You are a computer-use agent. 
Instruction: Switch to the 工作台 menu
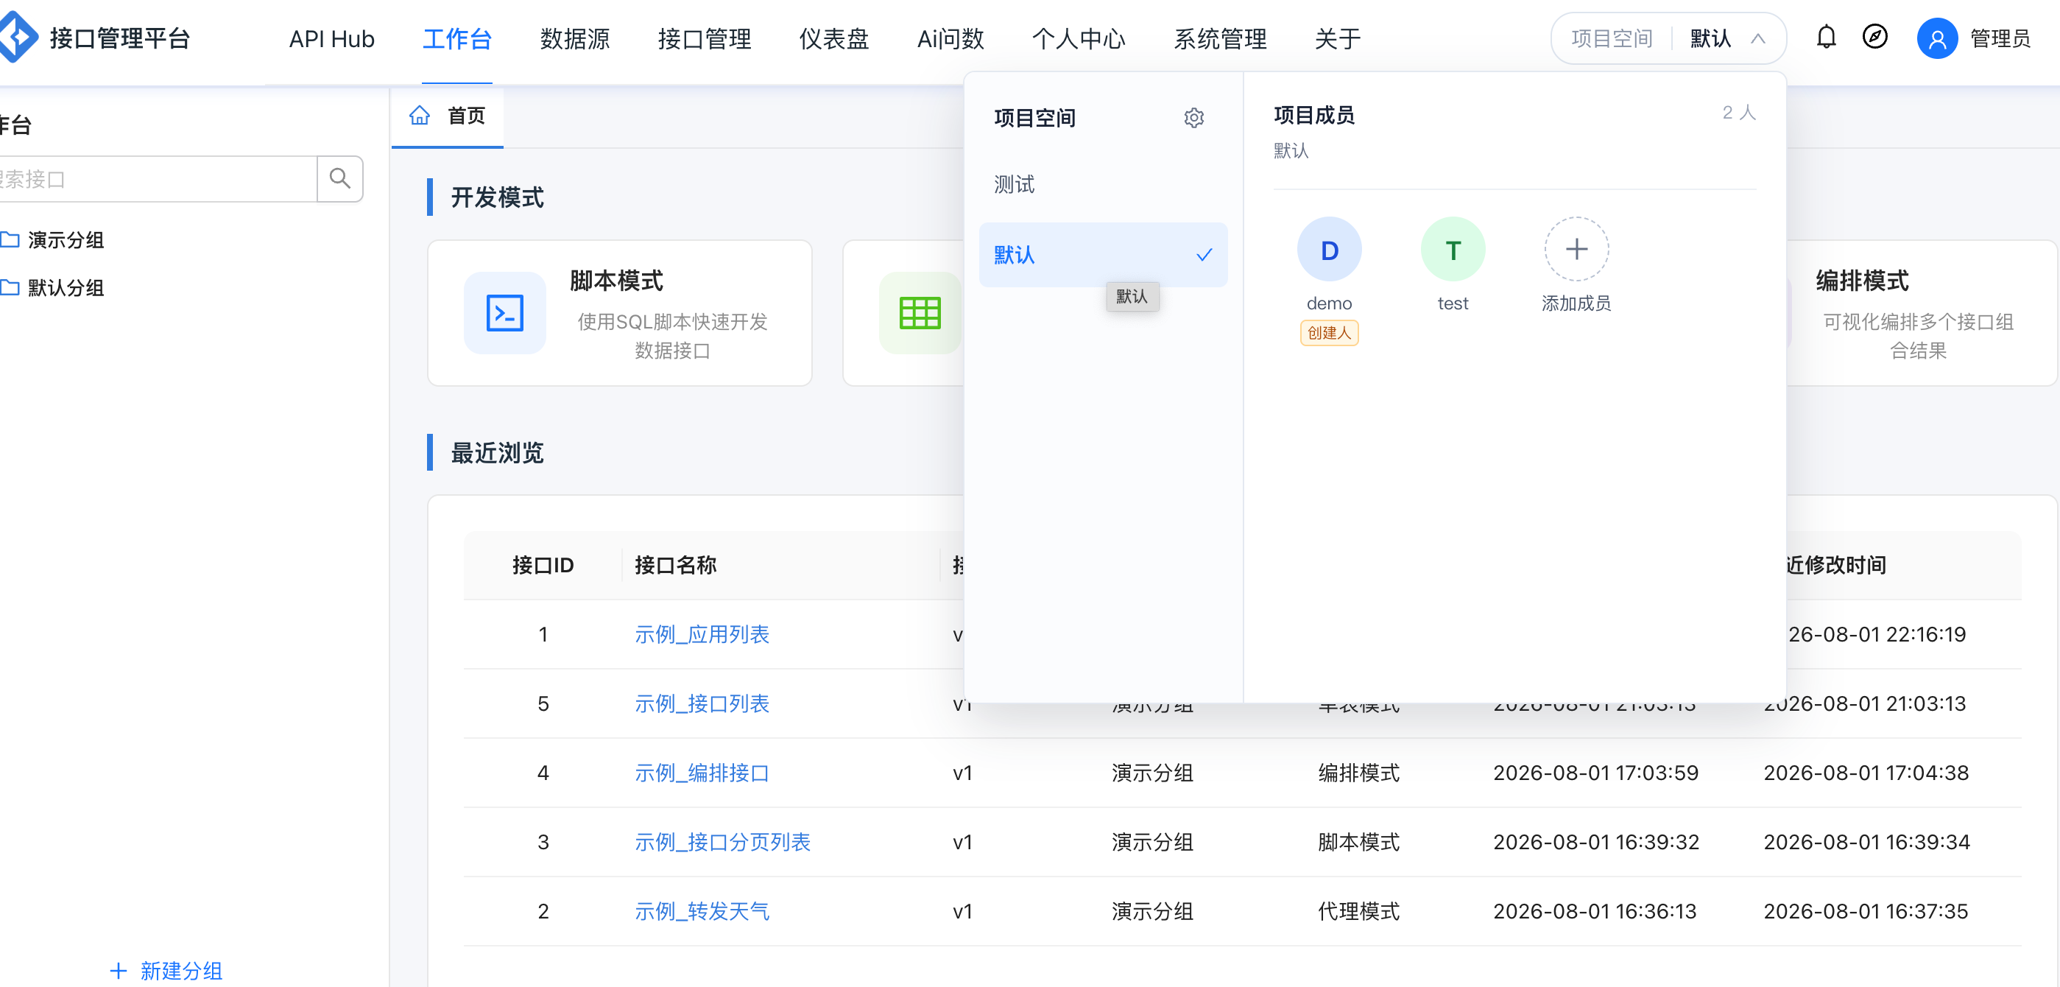click(456, 38)
